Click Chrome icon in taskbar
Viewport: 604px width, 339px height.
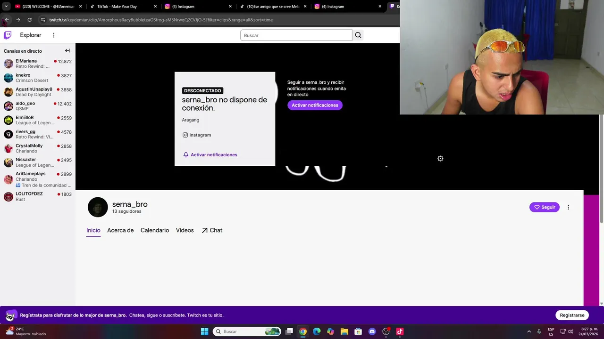pyautogui.click(x=303, y=331)
